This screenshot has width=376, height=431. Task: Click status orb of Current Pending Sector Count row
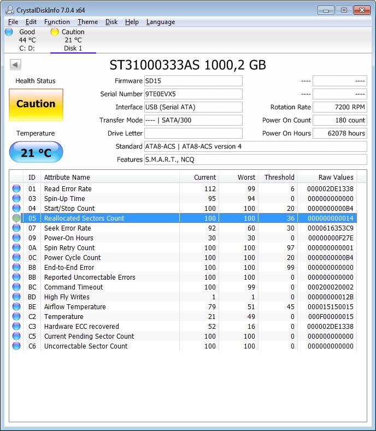coord(16,336)
